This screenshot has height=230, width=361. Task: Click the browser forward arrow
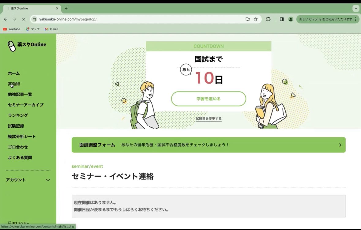tap(14, 19)
